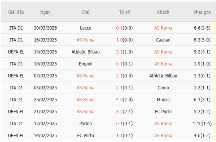The width and height of the screenshot is (216, 142).
Task: Open the Como away team link
Action: coord(163,88)
